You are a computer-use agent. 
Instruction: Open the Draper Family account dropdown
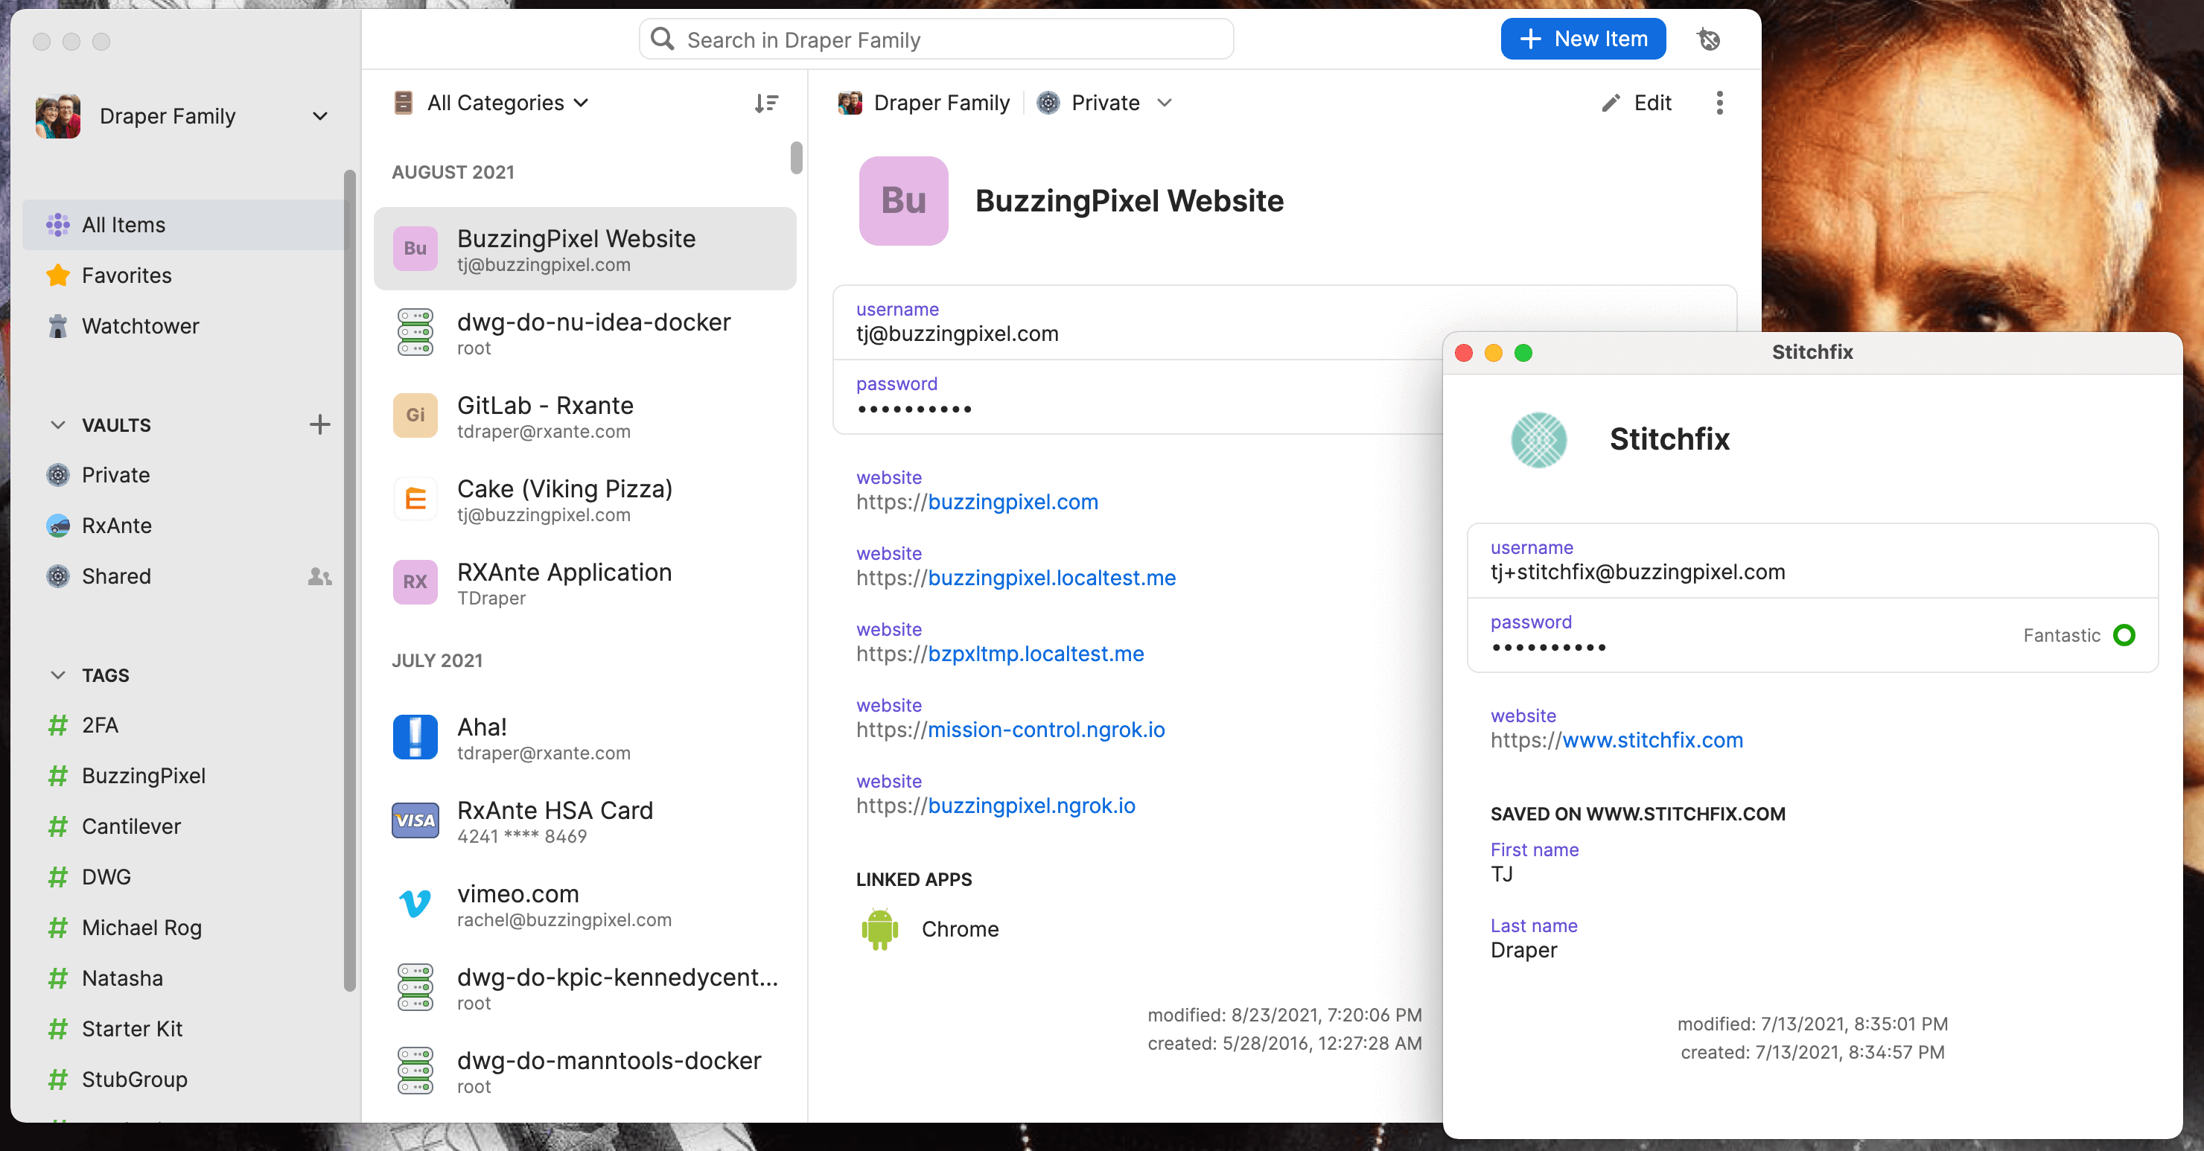click(320, 116)
